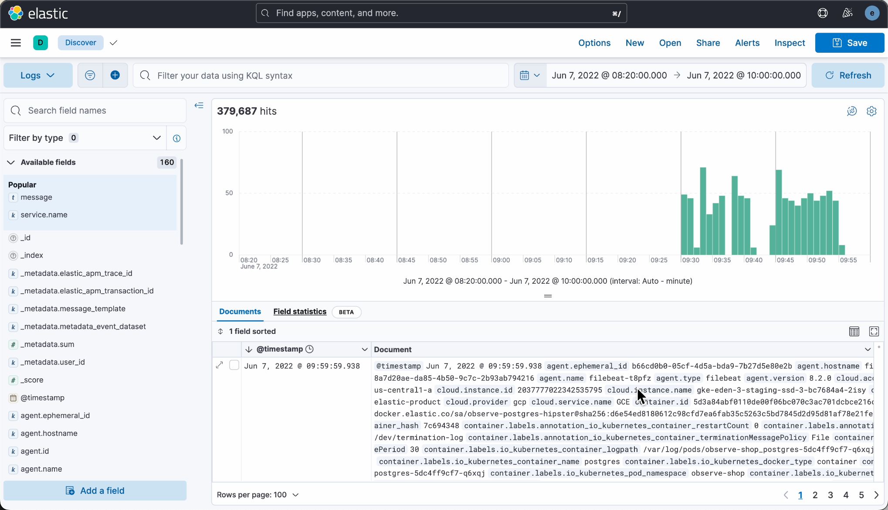Click the edit visualization icon above the chart
Screen dimensions: 888x510
pyautogui.click(x=852, y=111)
